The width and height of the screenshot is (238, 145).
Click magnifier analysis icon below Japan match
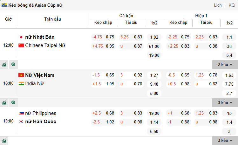click(x=13, y=64)
